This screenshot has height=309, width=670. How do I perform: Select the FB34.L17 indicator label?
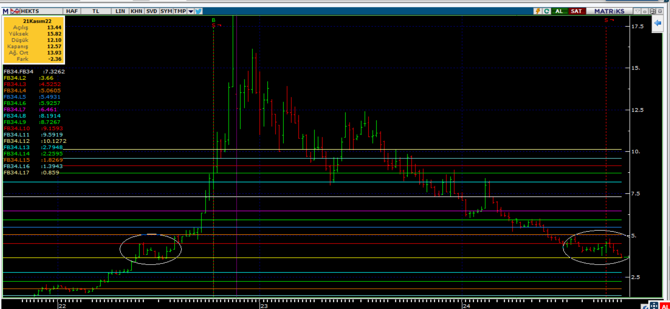[x=17, y=172]
